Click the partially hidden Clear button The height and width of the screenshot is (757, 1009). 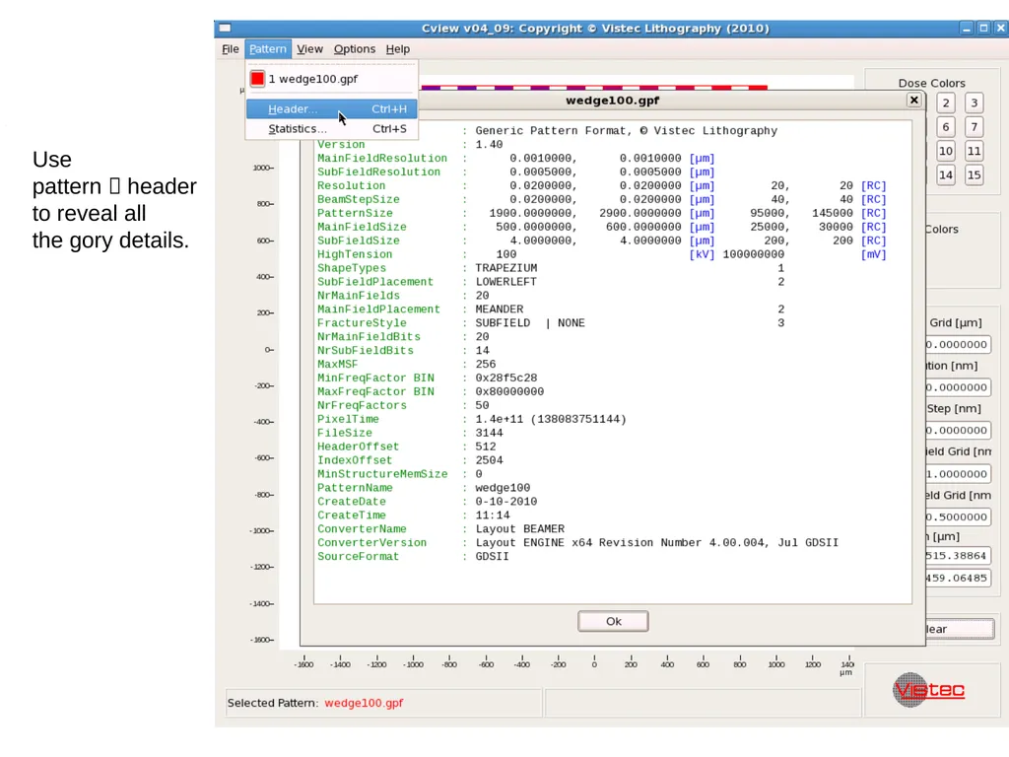pyautogui.click(x=960, y=629)
